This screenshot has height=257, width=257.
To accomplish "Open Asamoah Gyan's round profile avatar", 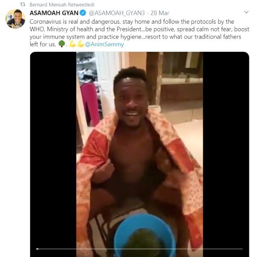I will pos(15,19).
